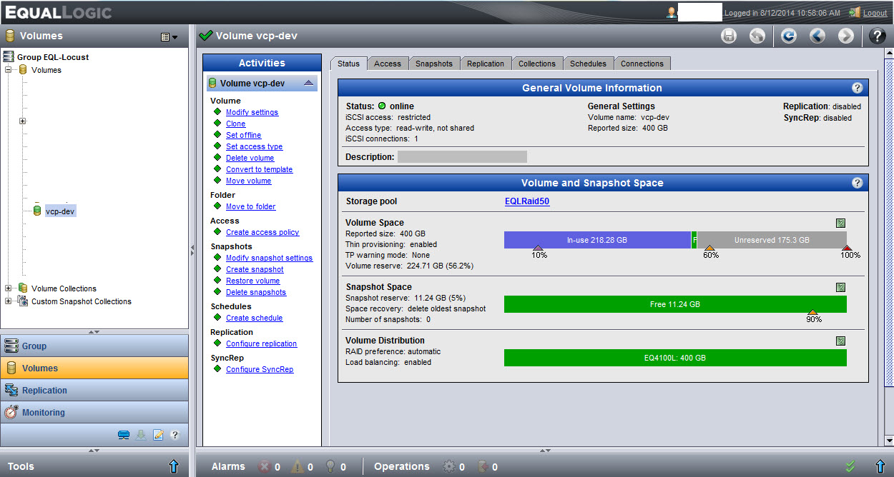
Task: Click the Free 11.24 GB snapshot bar
Action: (x=675, y=304)
